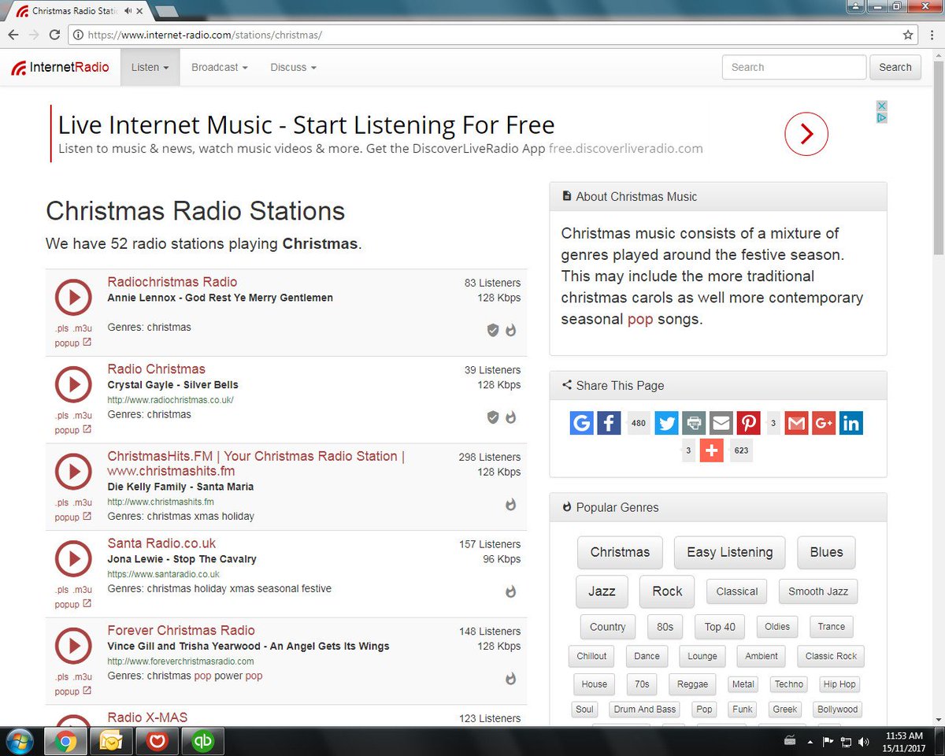Select the Classical genre button
The width and height of the screenshot is (945, 756).
pyautogui.click(x=737, y=591)
